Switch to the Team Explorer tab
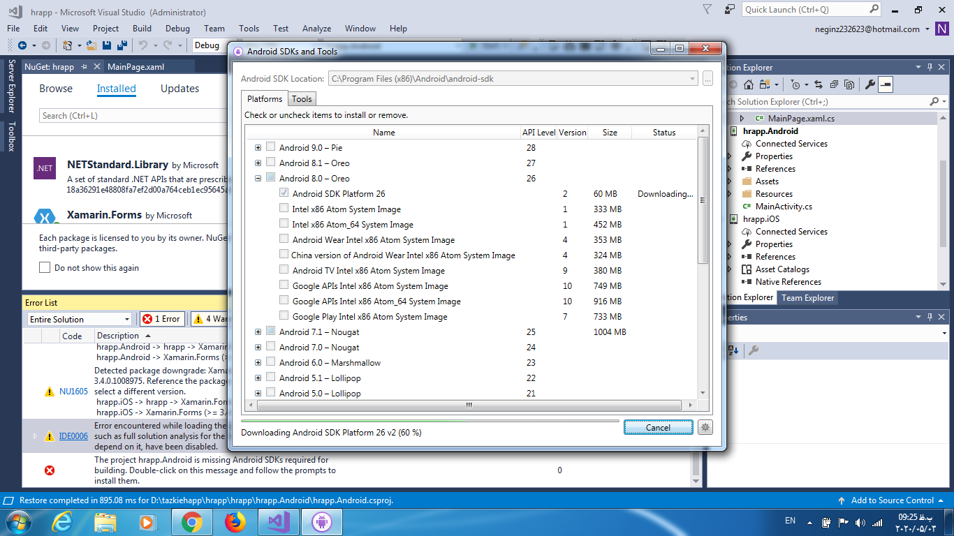The width and height of the screenshot is (954, 536). point(808,297)
